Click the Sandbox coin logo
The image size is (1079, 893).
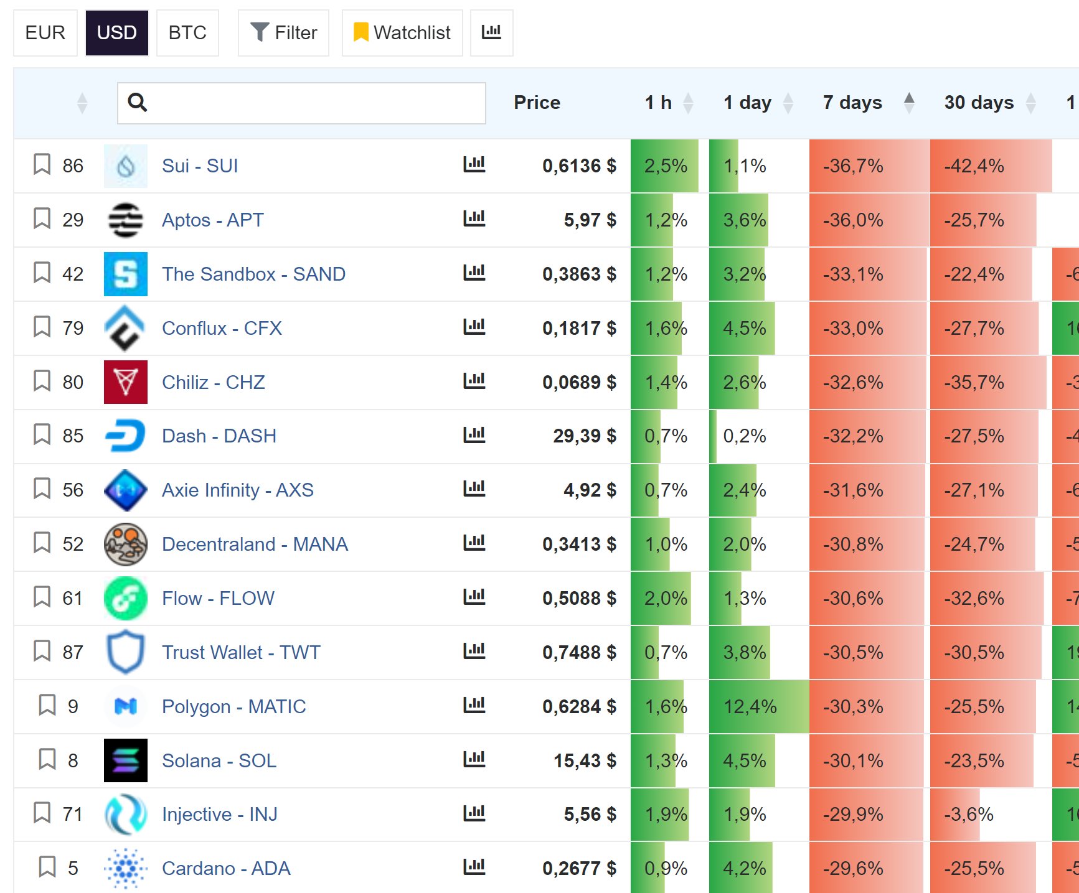point(126,274)
